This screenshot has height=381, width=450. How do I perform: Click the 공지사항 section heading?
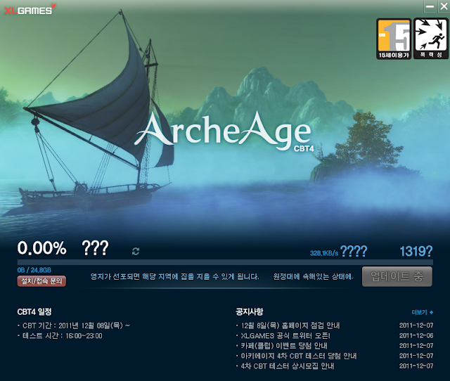click(250, 311)
